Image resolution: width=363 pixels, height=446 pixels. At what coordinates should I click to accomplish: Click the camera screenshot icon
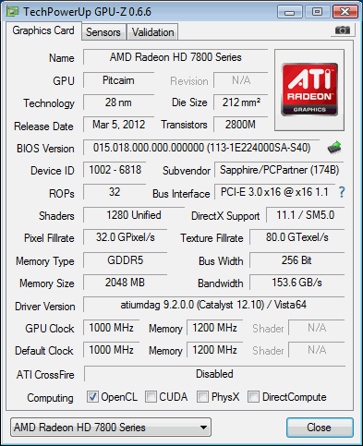(342, 30)
